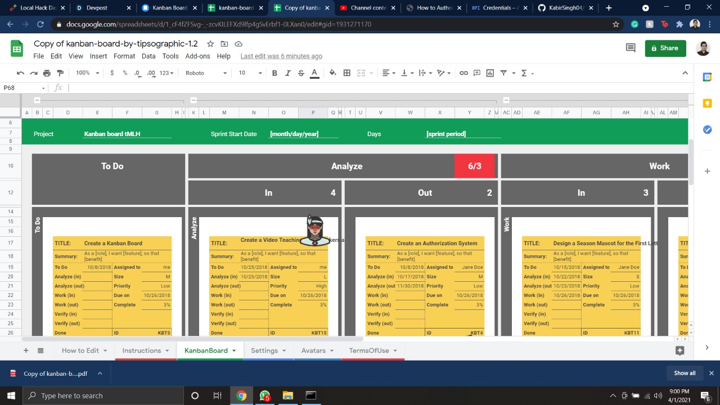This screenshot has height=405, width=720.
Task: Switch to the Settings sheet tab
Action: point(264,350)
